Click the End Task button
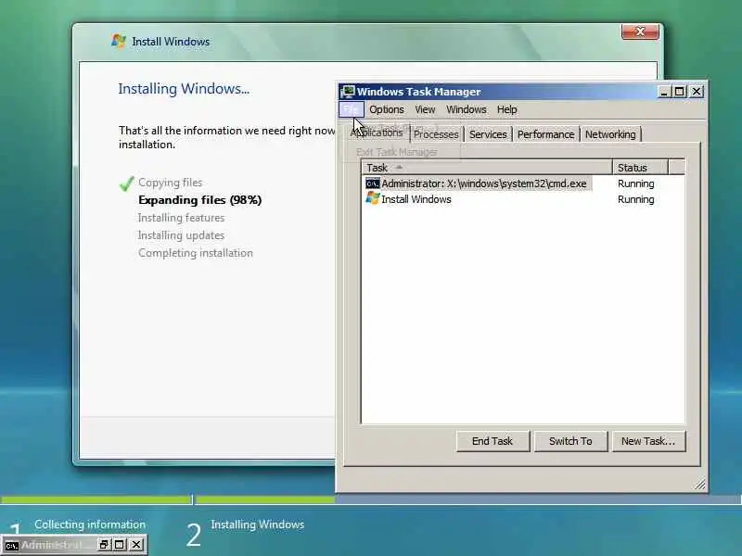The image size is (742, 556). tap(493, 441)
